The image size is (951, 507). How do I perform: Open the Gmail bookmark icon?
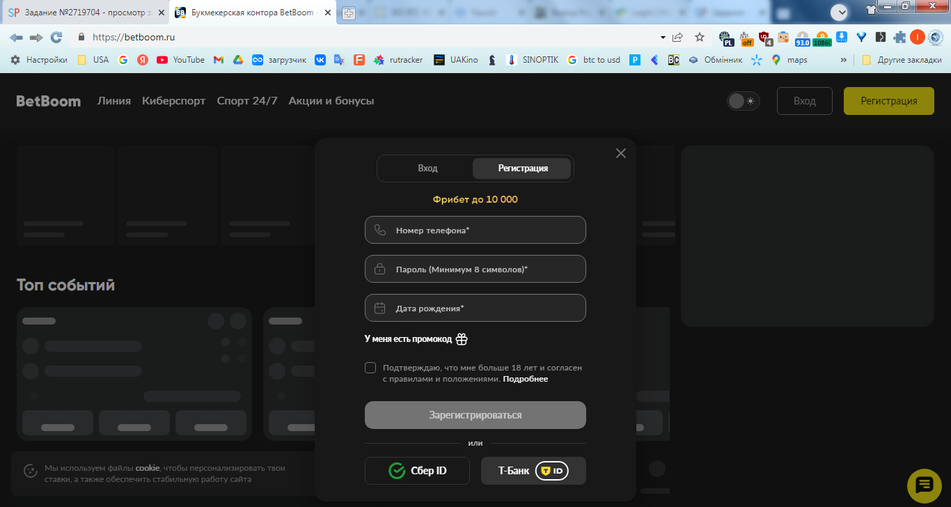coord(219,60)
